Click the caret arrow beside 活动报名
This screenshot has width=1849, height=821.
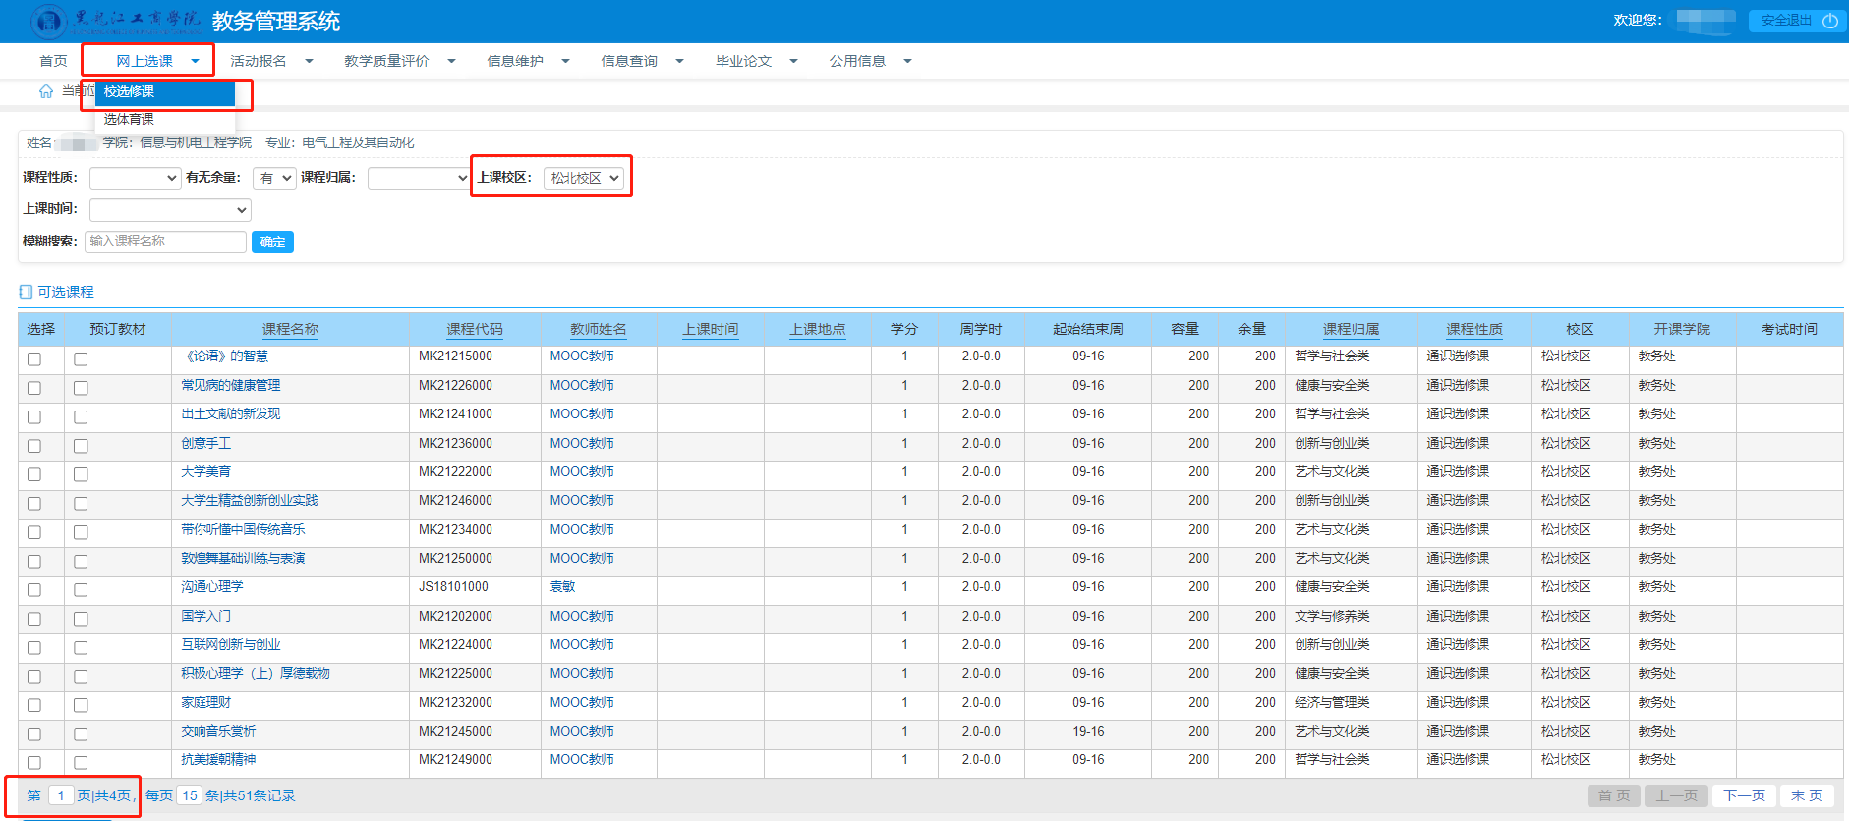(x=309, y=61)
